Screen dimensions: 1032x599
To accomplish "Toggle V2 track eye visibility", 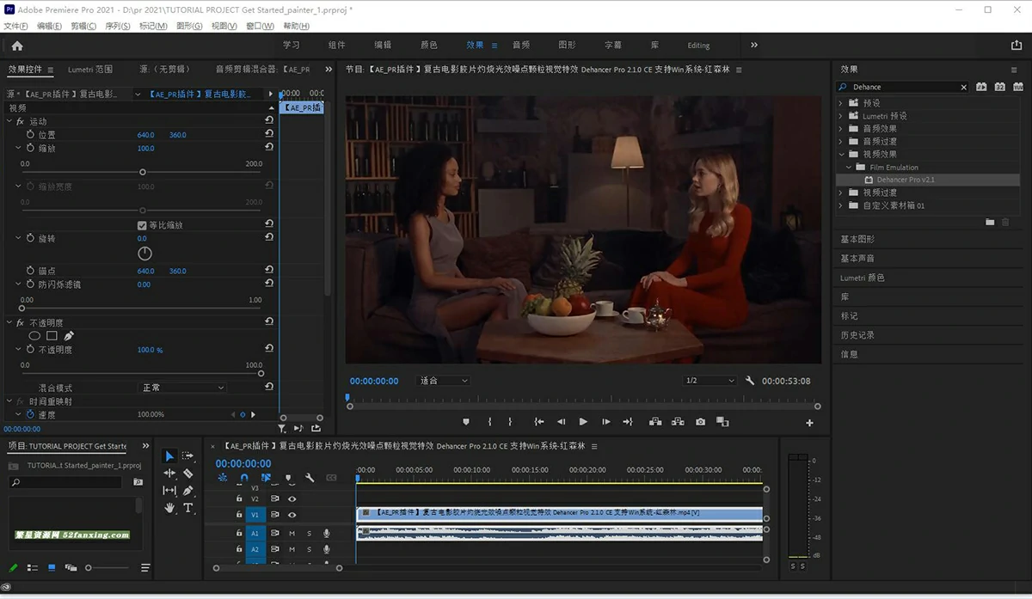I will 292,498.
